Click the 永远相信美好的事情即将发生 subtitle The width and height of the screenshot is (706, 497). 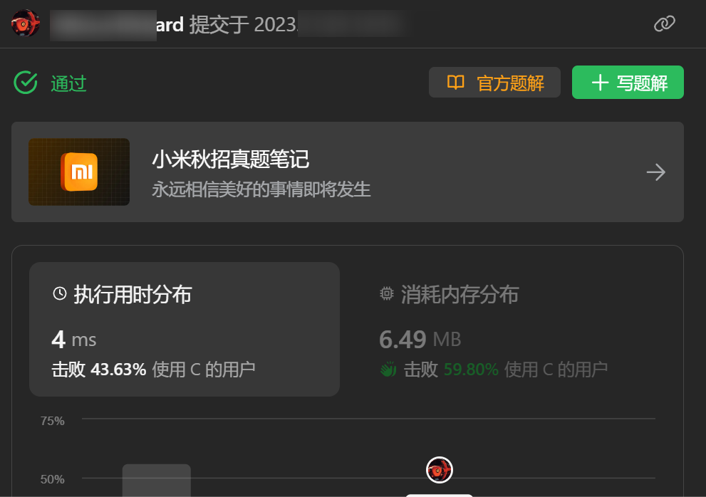click(261, 189)
